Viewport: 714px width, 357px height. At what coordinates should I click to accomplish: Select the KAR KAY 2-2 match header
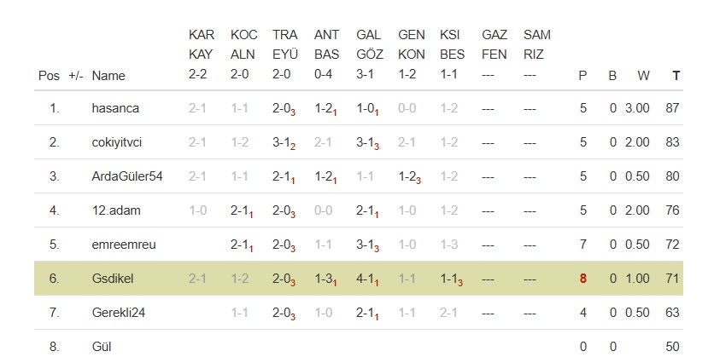pyautogui.click(x=200, y=55)
